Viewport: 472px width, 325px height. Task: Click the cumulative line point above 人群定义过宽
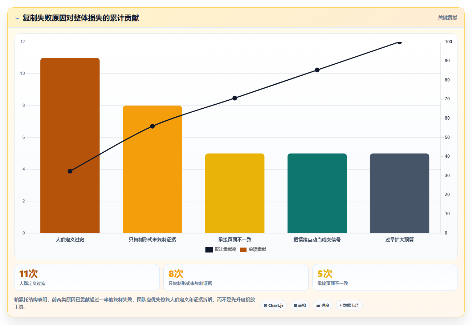coord(70,171)
